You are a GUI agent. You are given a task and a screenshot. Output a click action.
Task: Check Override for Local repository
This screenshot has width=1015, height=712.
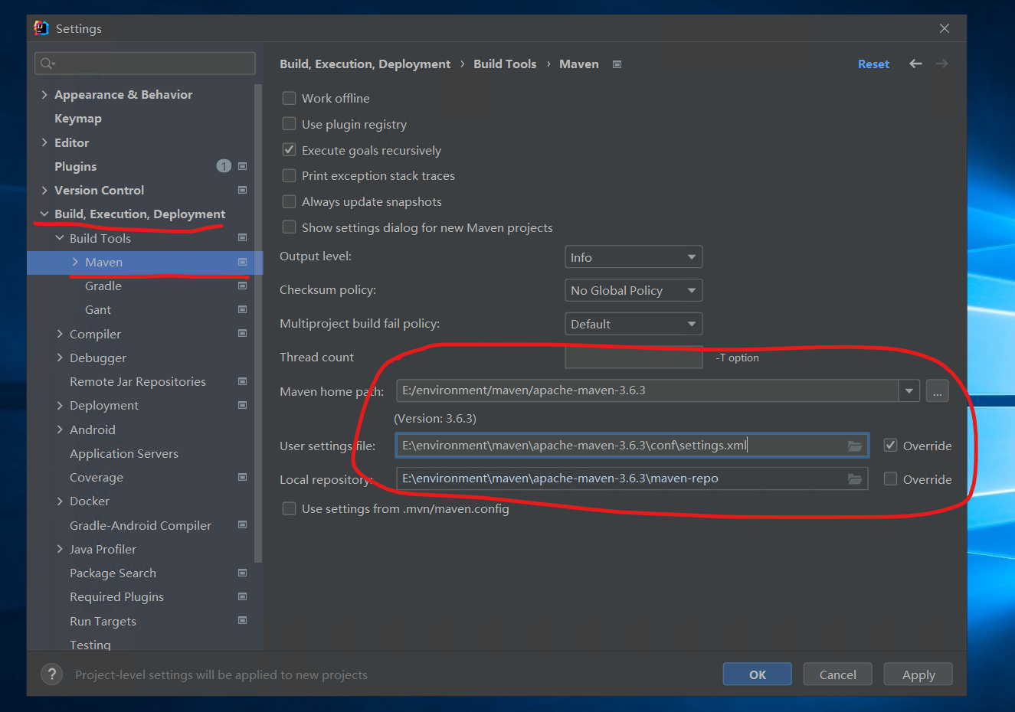[x=890, y=479]
